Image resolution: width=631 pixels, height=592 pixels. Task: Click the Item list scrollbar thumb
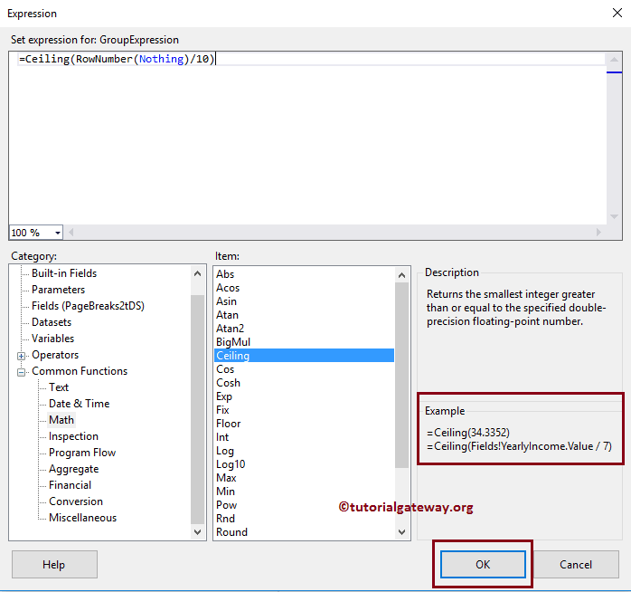click(x=401, y=375)
